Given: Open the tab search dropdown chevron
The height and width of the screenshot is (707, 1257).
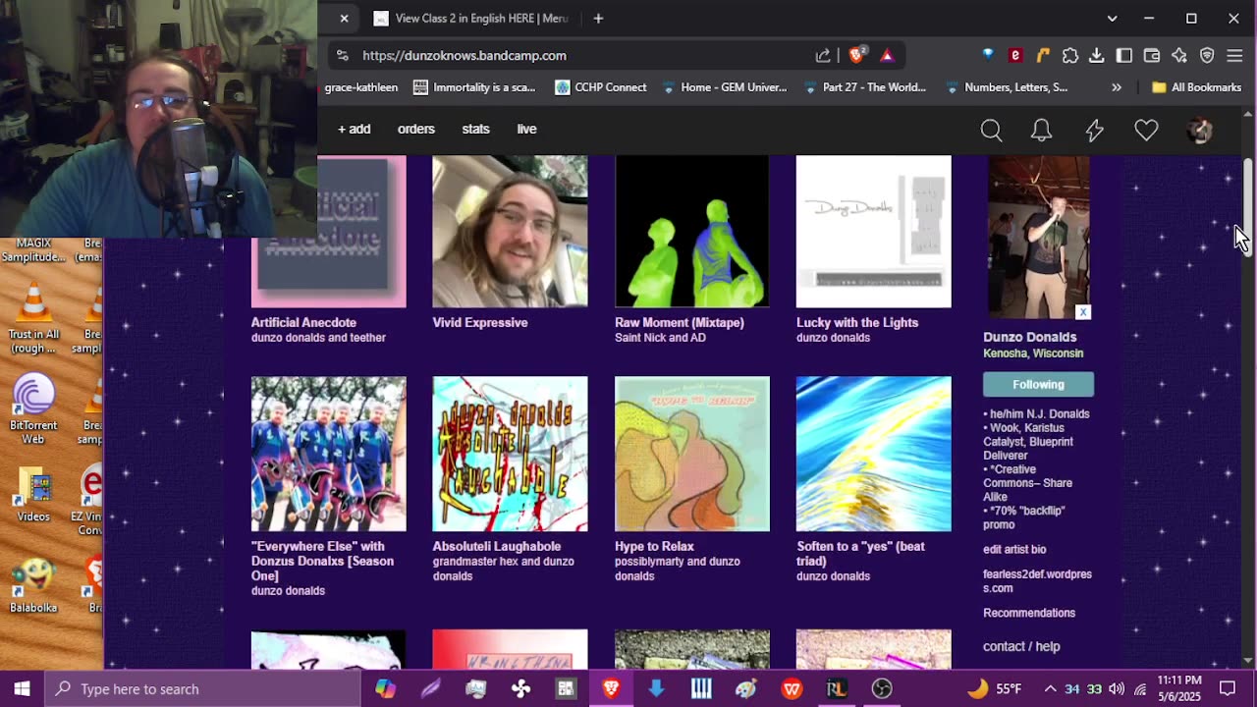Looking at the screenshot, I should pyautogui.click(x=1112, y=18).
